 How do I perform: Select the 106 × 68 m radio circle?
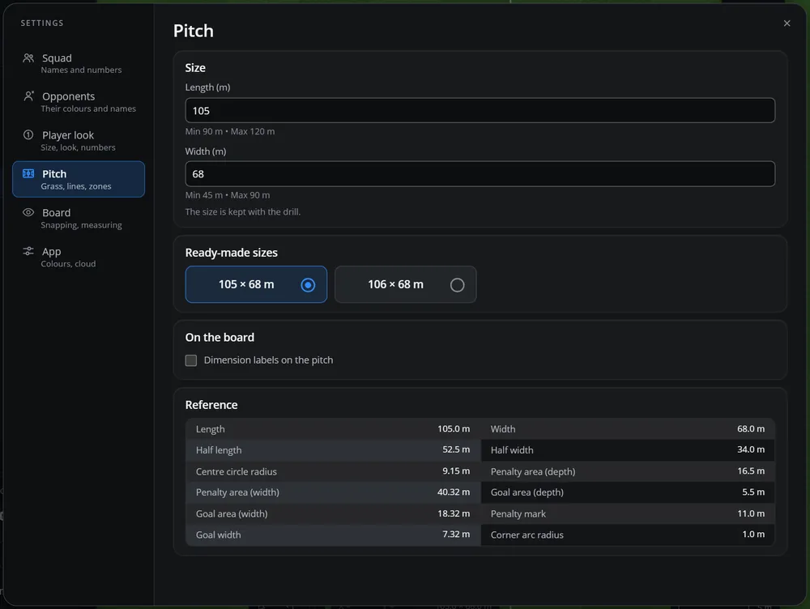coord(457,284)
